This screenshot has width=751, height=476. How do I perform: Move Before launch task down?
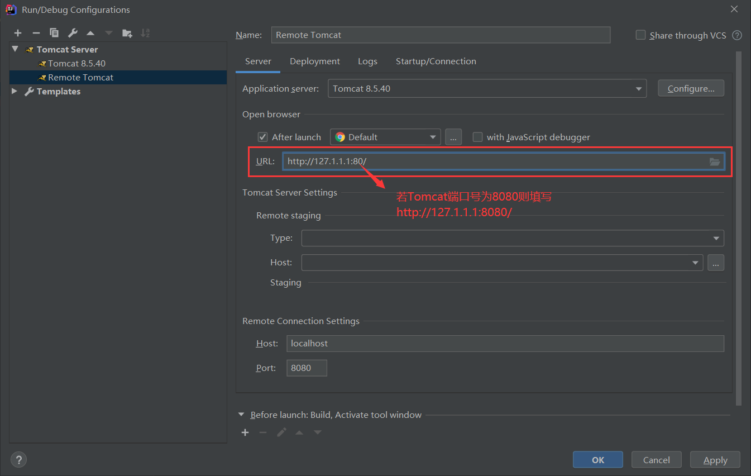pos(318,432)
